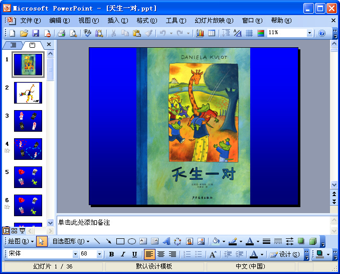This screenshot has width=340, height=274.
Task: Insert a diagram or organization chart
Action: coord(178,241)
